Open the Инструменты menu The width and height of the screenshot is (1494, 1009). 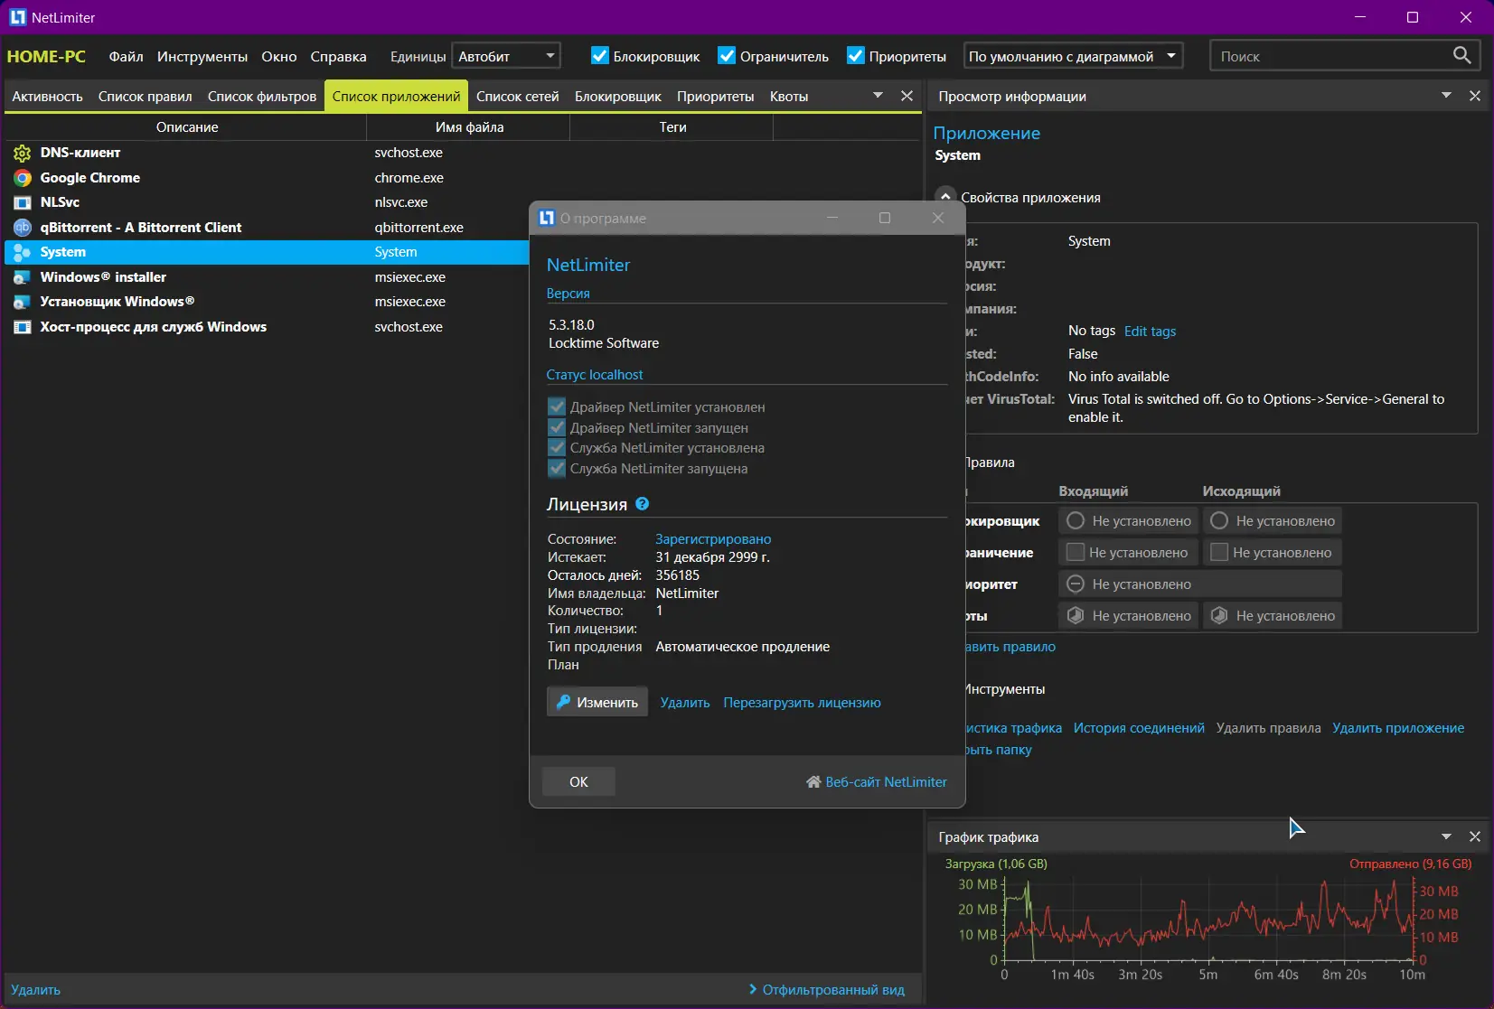click(x=202, y=56)
